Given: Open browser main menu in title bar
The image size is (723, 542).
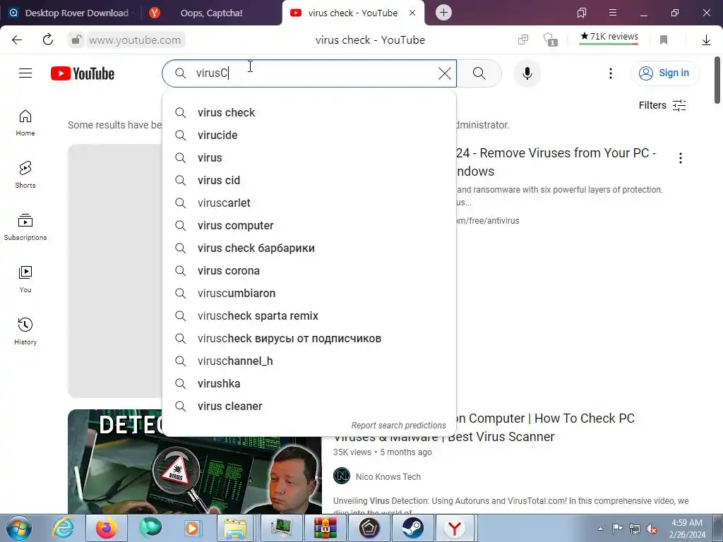Looking at the screenshot, I should (x=612, y=13).
